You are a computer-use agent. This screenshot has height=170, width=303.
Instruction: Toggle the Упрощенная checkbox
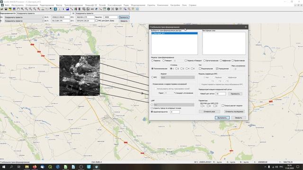pos(217,68)
